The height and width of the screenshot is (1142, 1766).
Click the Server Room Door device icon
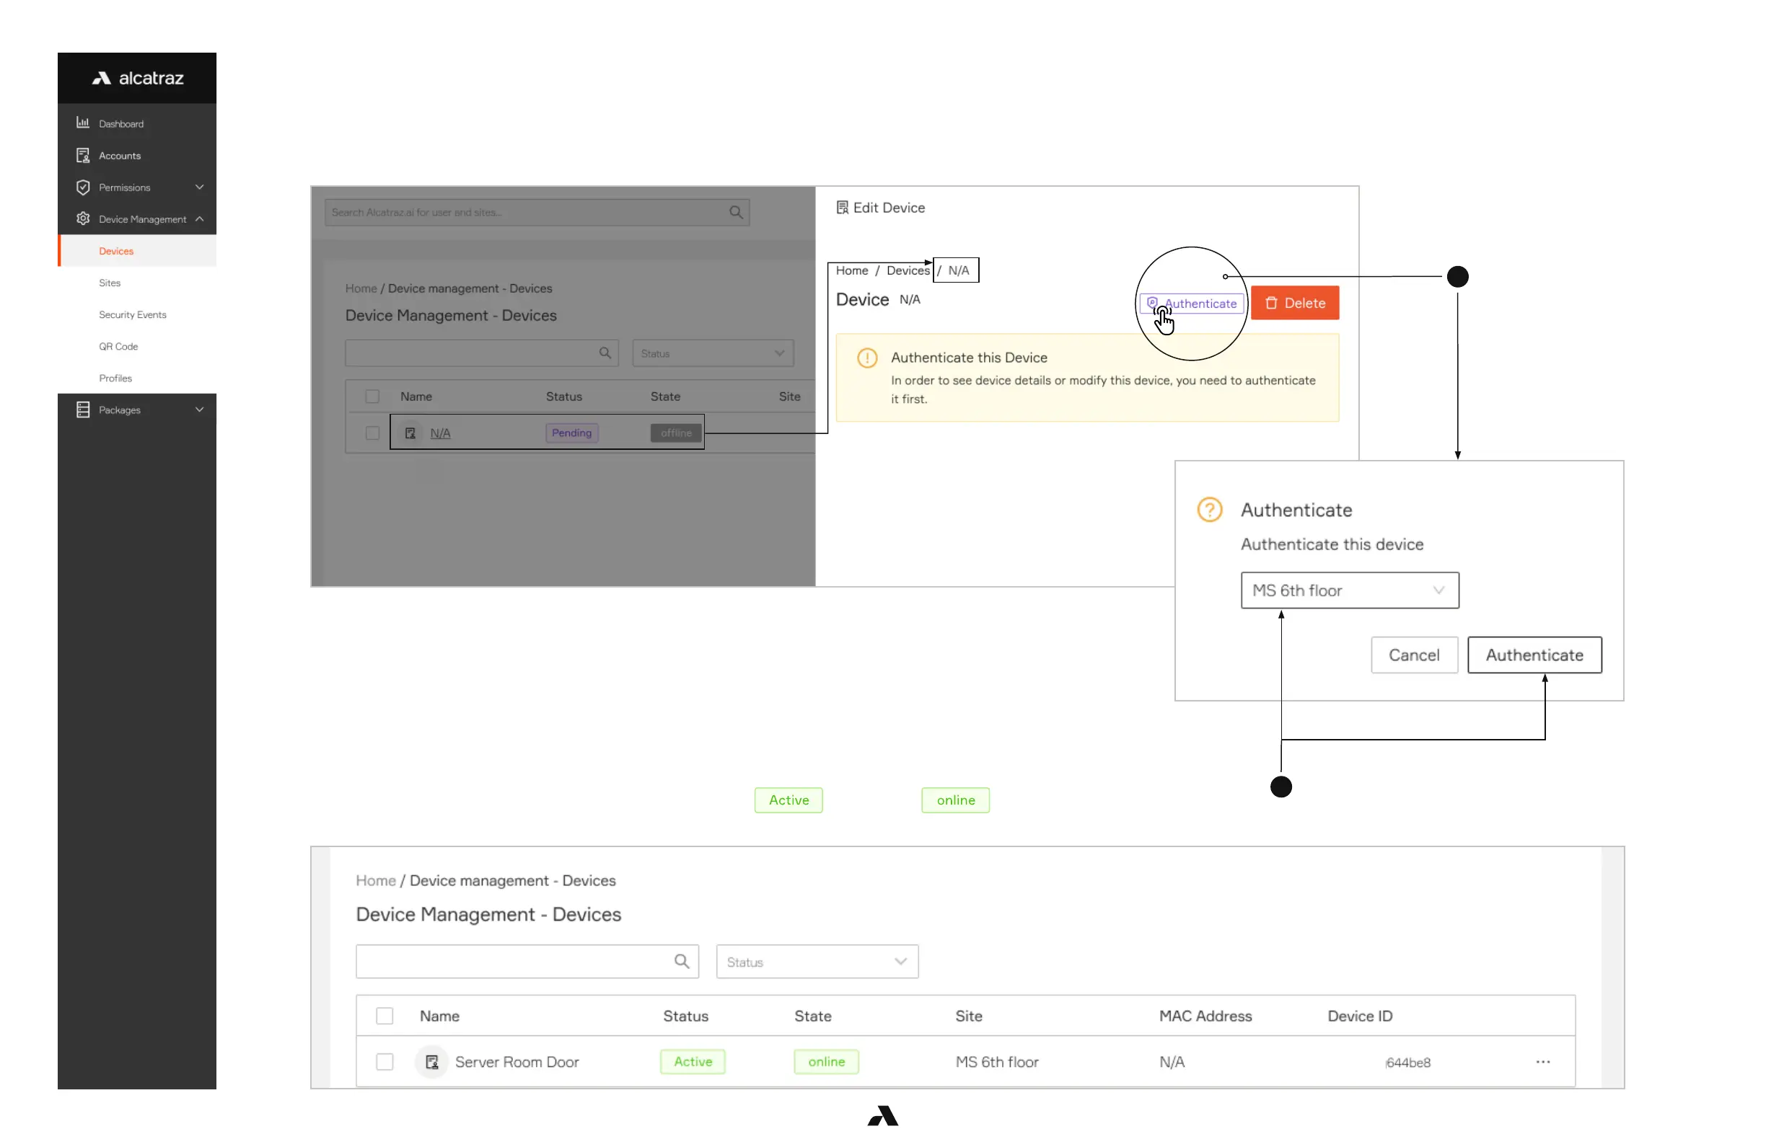click(x=432, y=1062)
